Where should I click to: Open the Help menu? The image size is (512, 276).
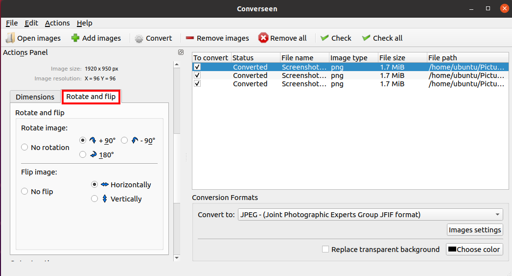pos(85,23)
